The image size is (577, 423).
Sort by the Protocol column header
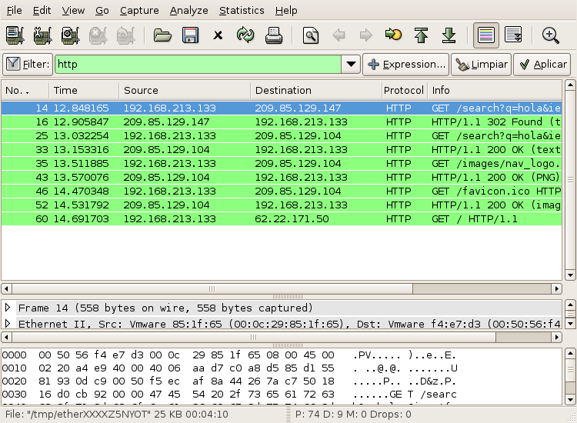tap(405, 91)
